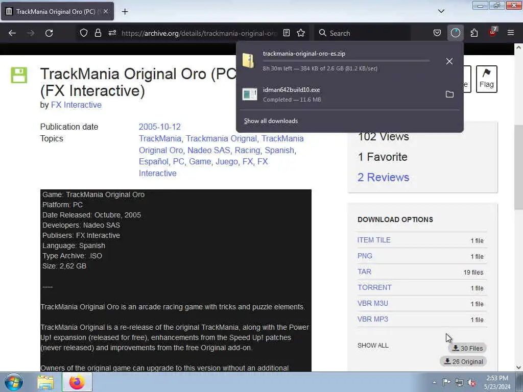
Task: Open Windows Explorer from the taskbar
Action: tap(45, 382)
